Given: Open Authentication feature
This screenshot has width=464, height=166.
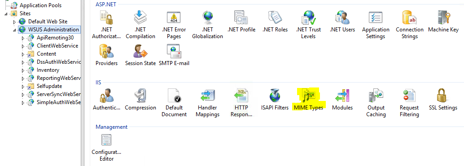Looking at the screenshot, I should point(106,100).
